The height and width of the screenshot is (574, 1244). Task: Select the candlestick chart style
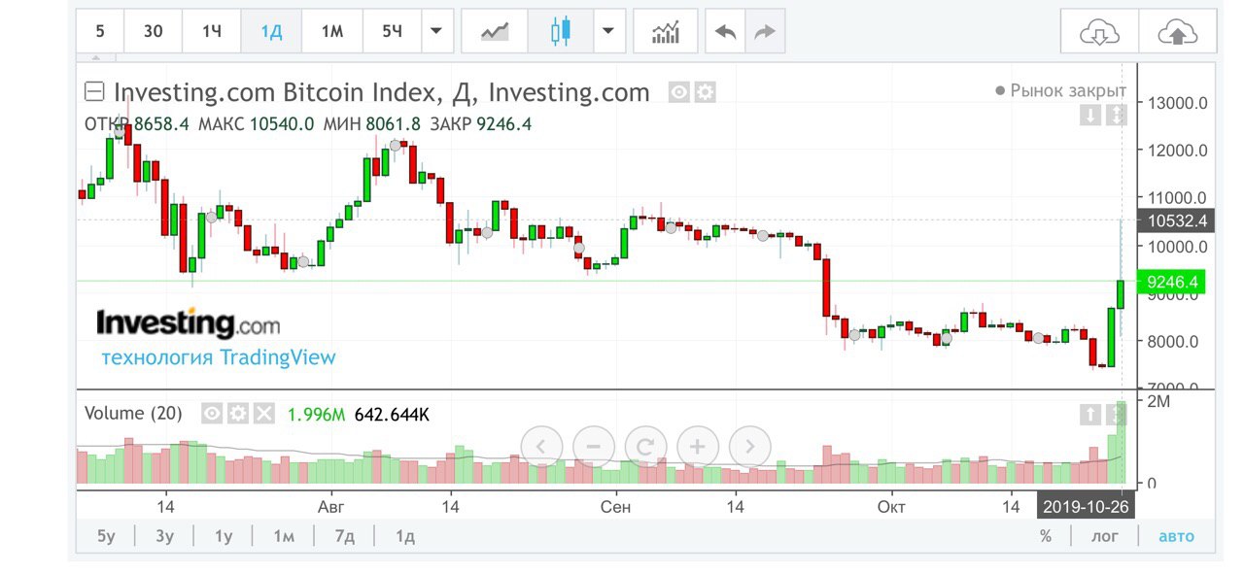[x=558, y=32]
